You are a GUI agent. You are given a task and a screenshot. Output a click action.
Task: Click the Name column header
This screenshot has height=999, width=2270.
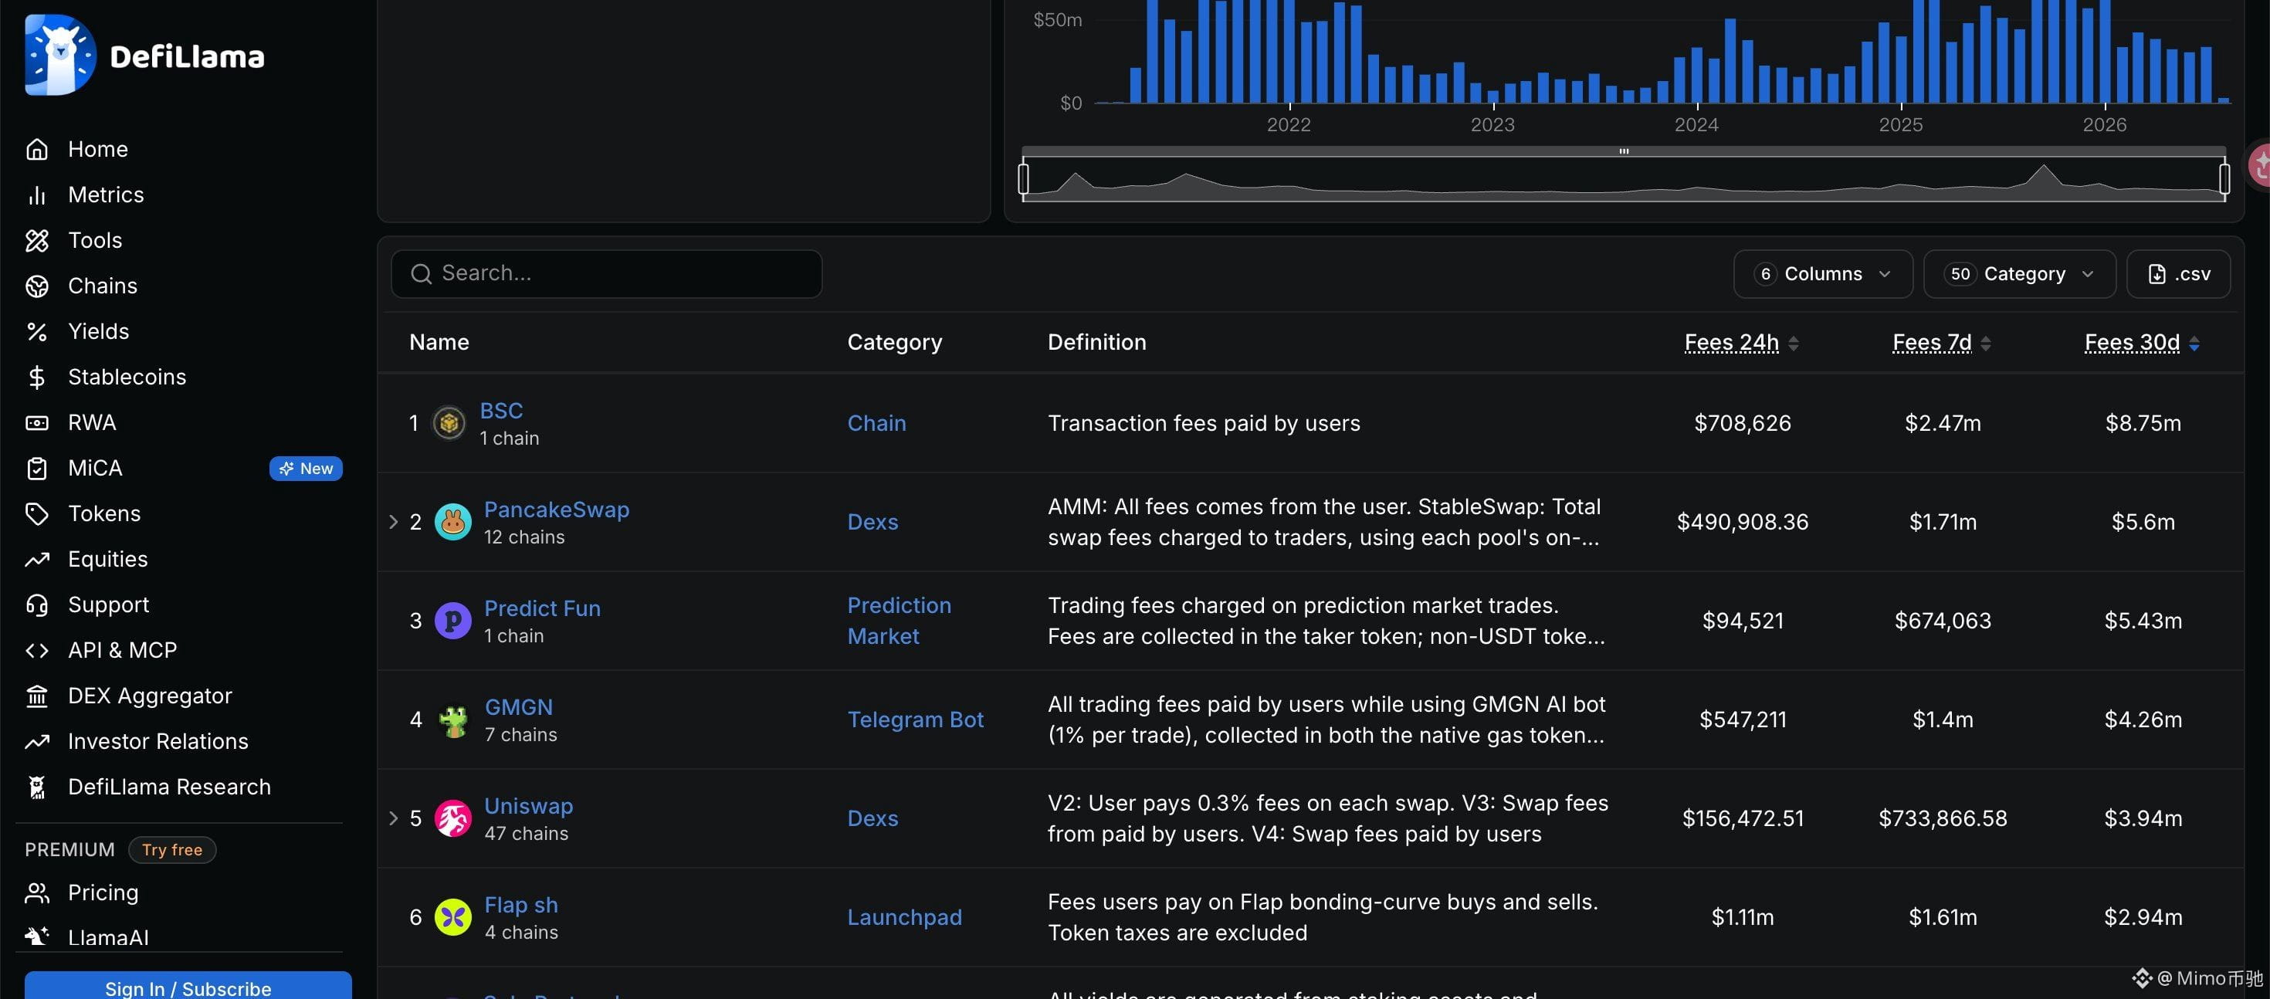point(439,343)
